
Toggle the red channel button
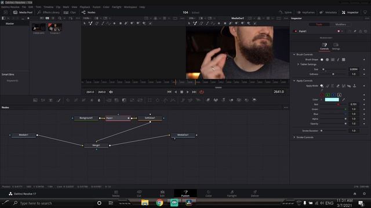point(322,95)
